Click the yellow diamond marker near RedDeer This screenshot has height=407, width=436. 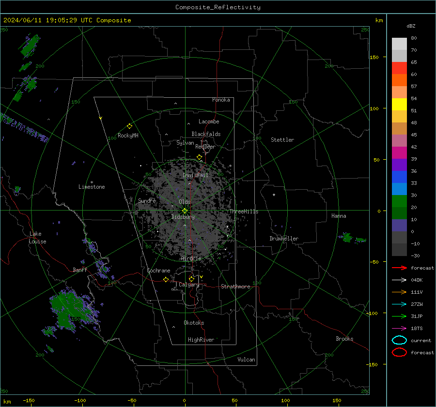pos(199,157)
